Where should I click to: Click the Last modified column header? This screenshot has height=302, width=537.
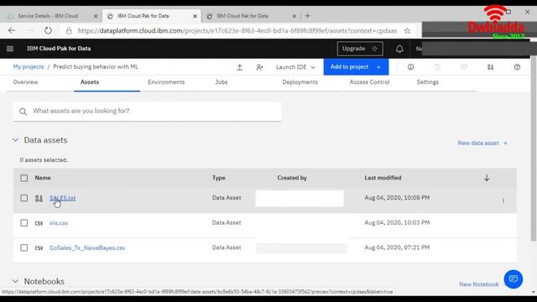pos(383,178)
